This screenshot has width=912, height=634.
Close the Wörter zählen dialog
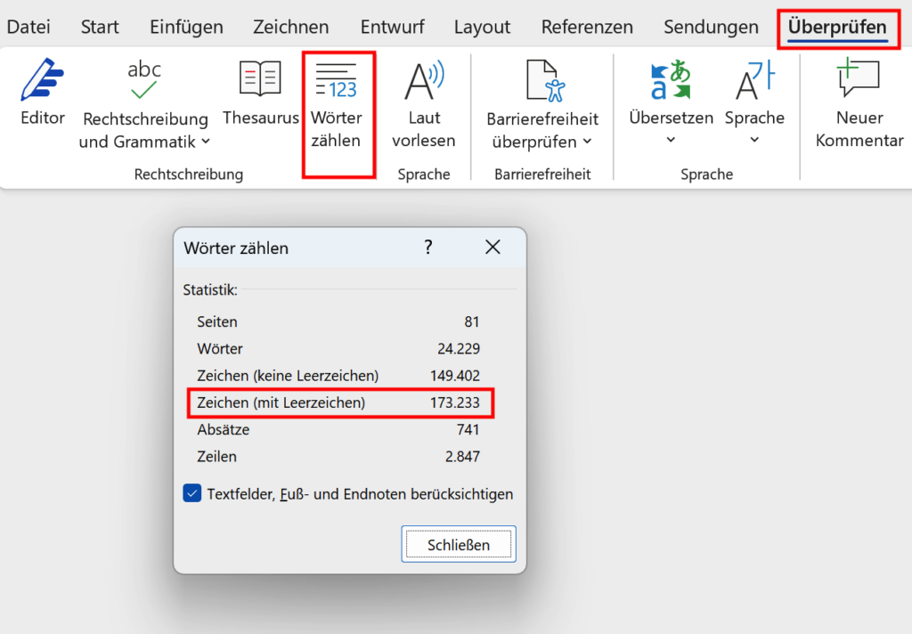[x=493, y=248]
